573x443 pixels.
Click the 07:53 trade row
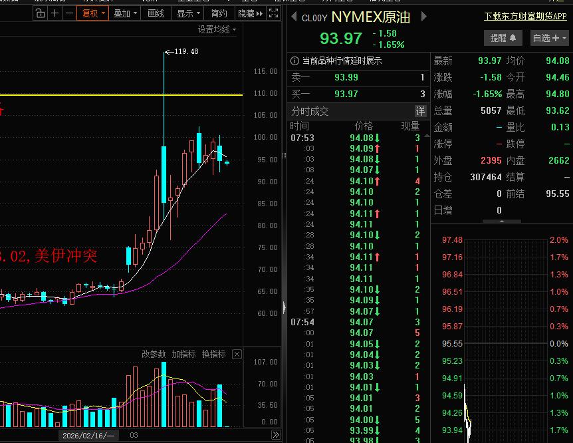click(x=355, y=138)
